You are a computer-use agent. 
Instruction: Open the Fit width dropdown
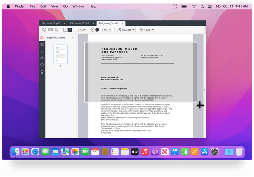pyautogui.click(x=126, y=30)
